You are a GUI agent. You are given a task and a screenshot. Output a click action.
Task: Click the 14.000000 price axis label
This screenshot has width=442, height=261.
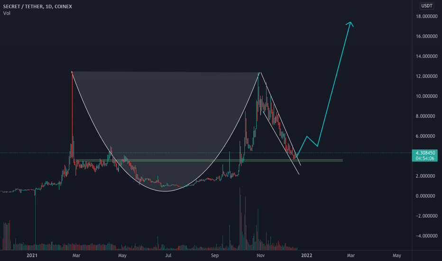426,56
